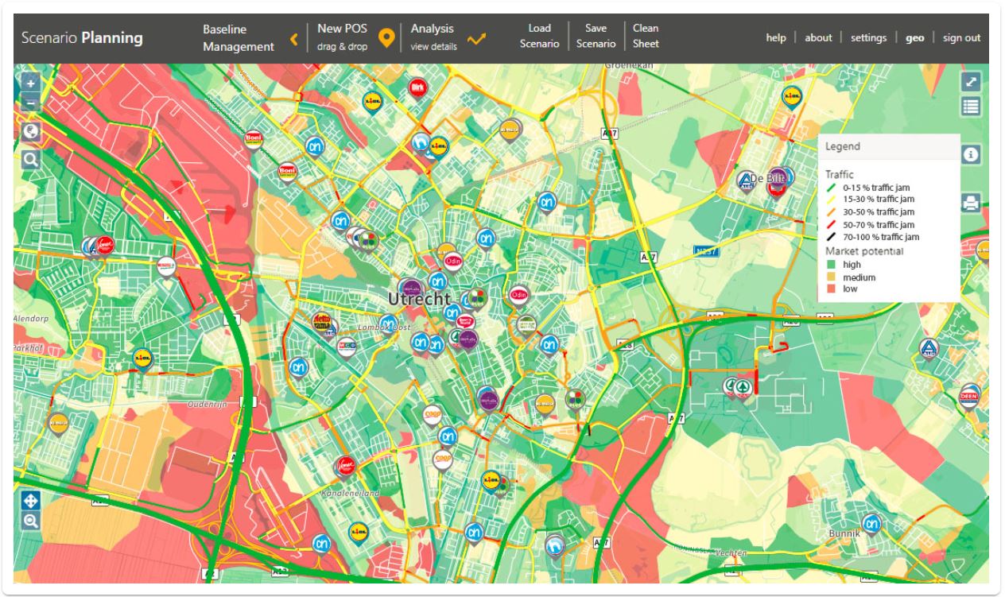
Task: Select the upper Coop store marker
Action: tap(432, 414)
